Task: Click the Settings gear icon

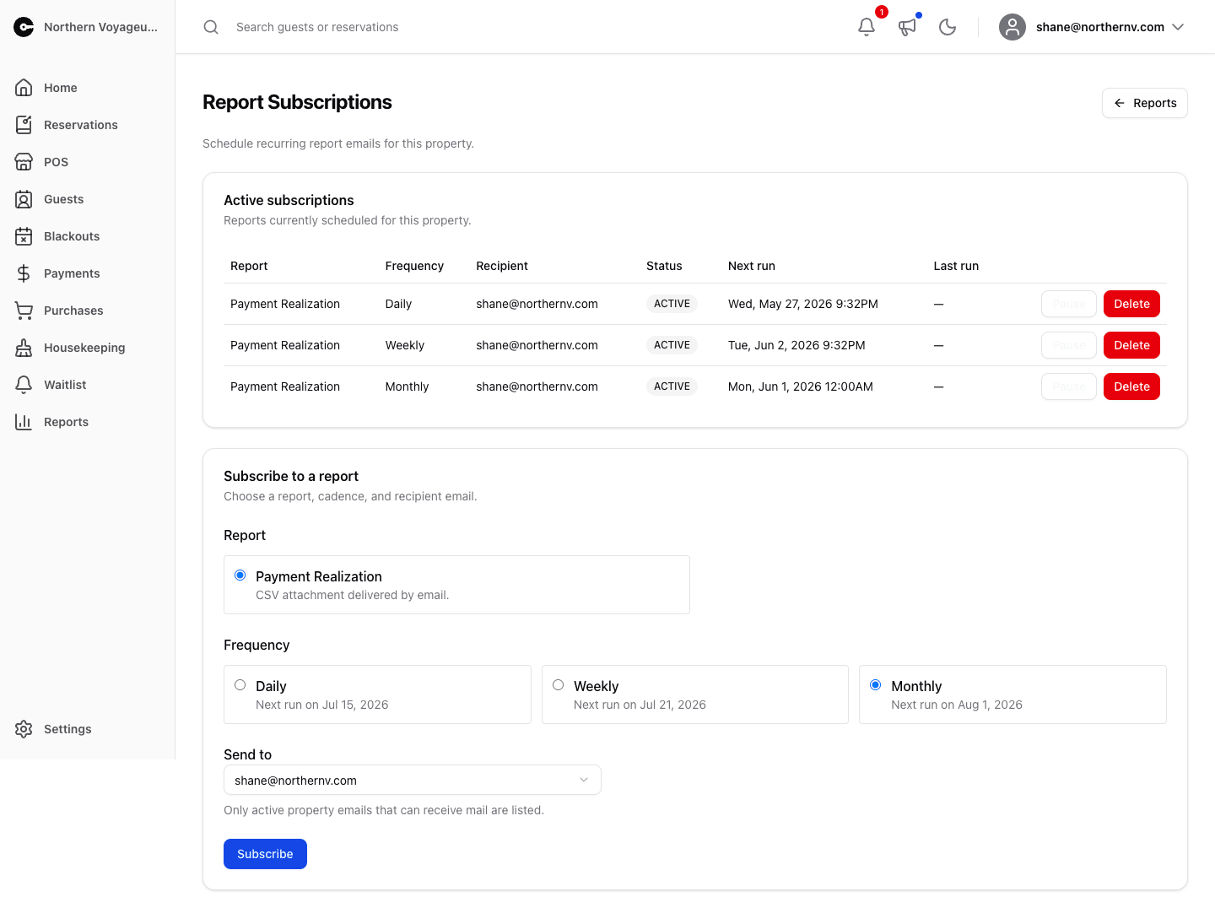Action: [x=24, y=729]
